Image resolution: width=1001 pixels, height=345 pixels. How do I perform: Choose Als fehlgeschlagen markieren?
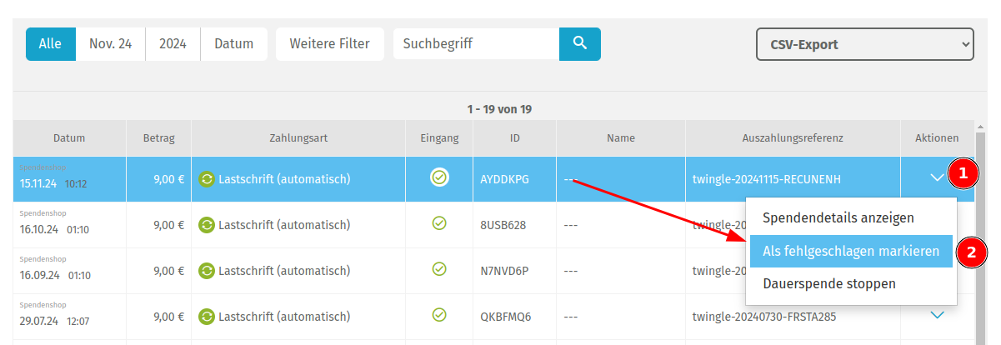pos(851,251)
